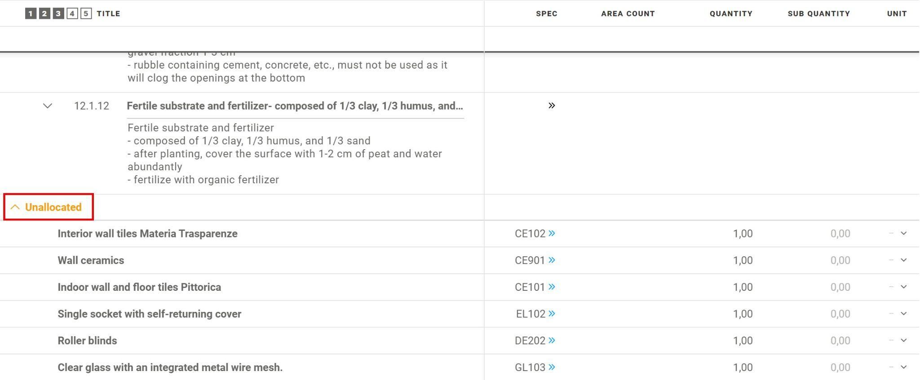Select hierarchy level 4 button
The width and height of the screenshot is (920, 380).
72,13
